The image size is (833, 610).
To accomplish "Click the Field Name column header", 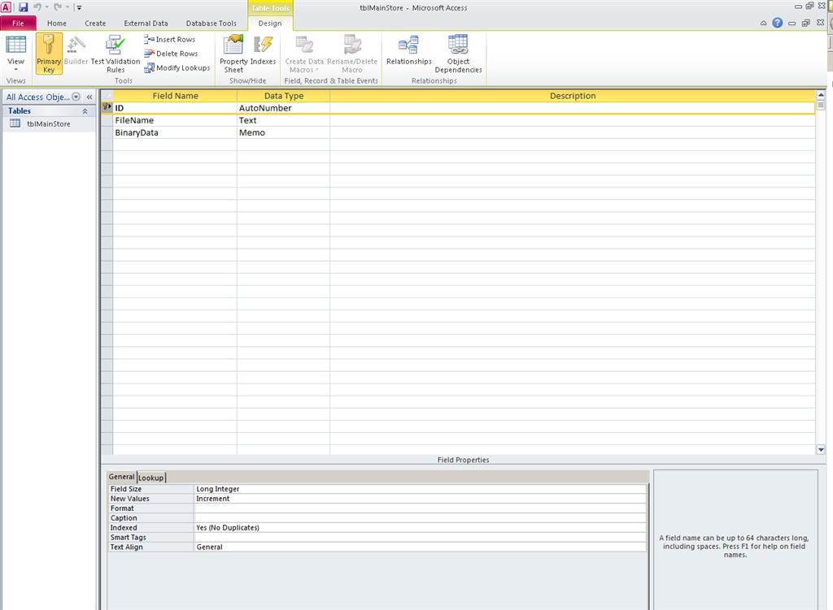I will [x=175, y=96].
